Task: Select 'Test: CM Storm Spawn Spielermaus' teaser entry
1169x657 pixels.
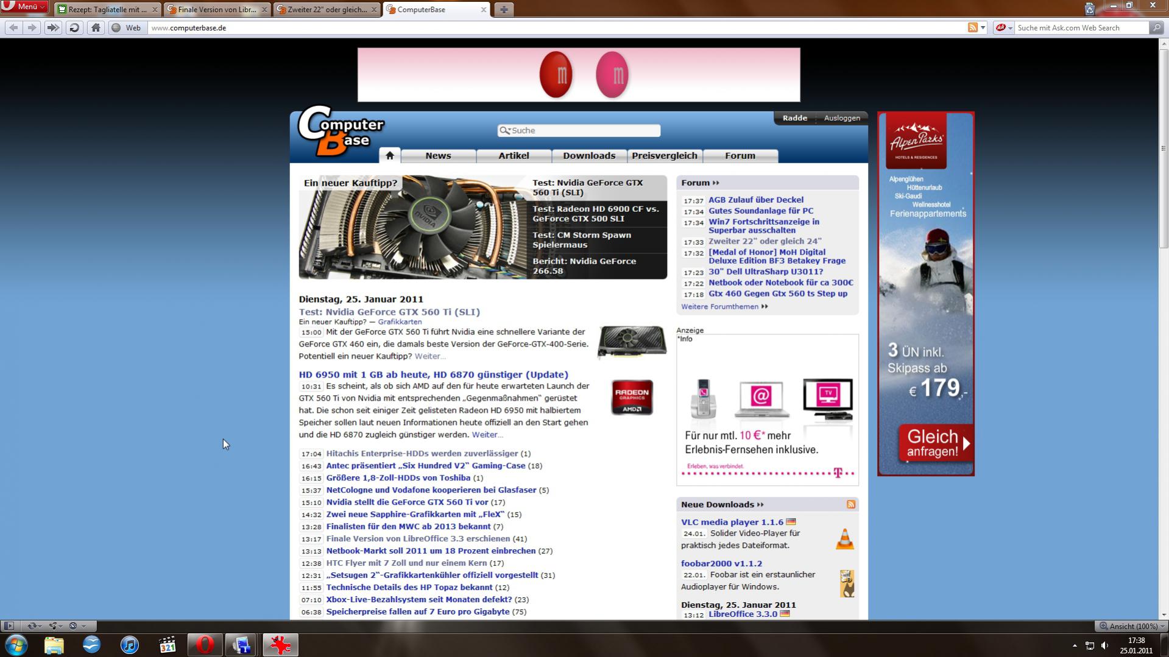Action: pos(597,240)
